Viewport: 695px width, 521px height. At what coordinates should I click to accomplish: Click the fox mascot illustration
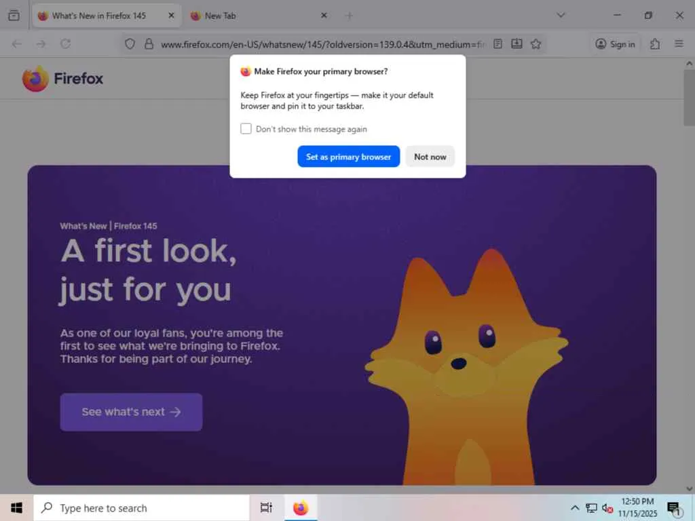tap(466, 367)
